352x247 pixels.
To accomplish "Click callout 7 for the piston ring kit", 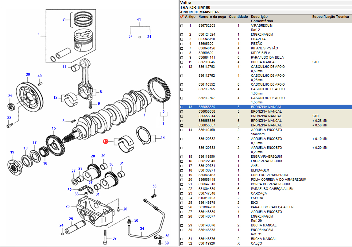I will point(64,20).
